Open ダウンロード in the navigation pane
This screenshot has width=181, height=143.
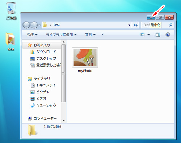click(46, 52)
